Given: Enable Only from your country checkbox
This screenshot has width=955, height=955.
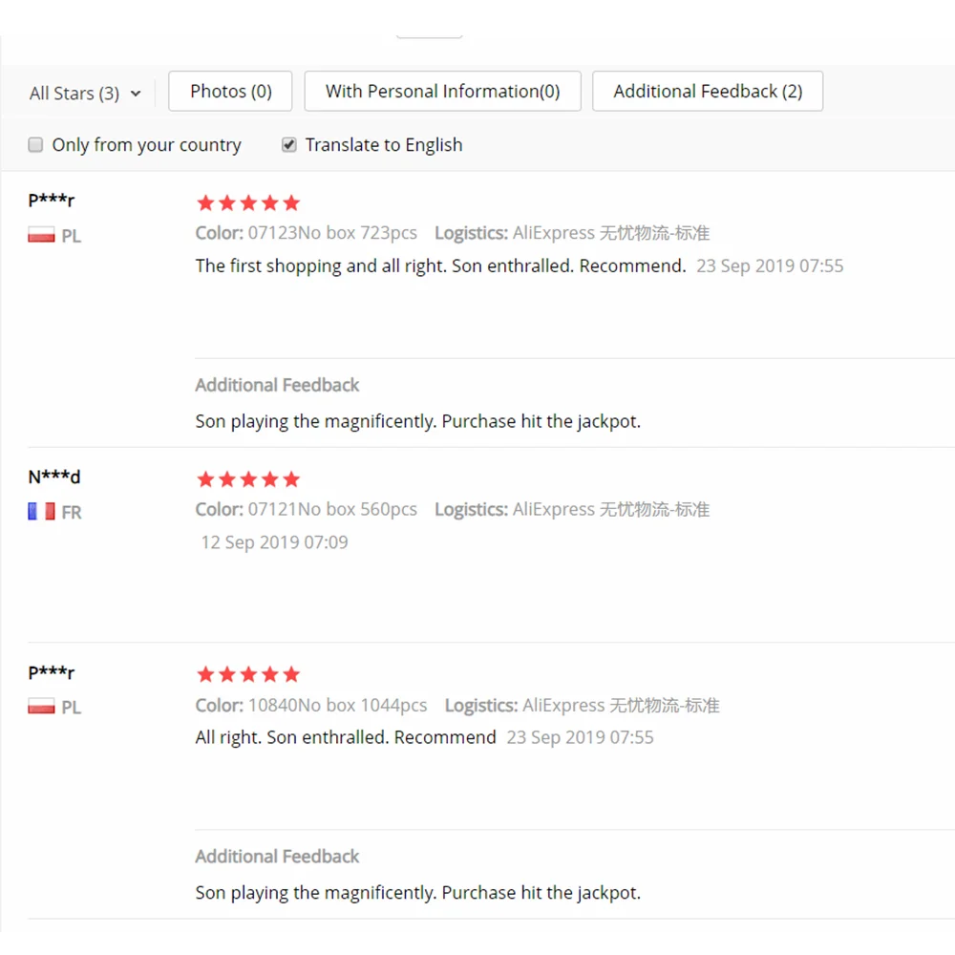Looking at the screenshot, I should pos(36,145).
